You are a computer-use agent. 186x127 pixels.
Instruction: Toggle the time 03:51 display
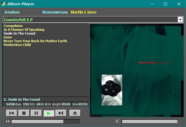(80, 104)
